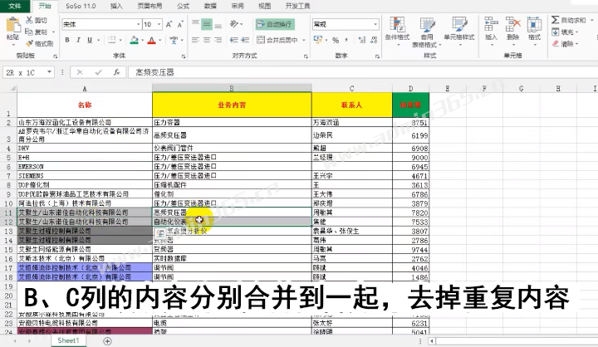
Task: Apply the fill color bucket
Action: pyautogui.click(x=135, y=40)
